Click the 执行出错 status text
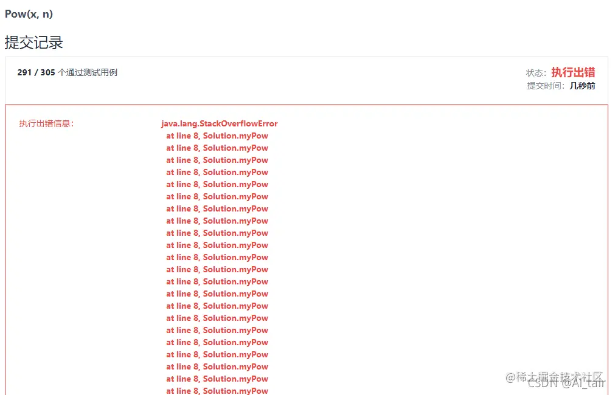Image resolution: width=615 pixels, height=395 pixels. [x=573, y=72]
